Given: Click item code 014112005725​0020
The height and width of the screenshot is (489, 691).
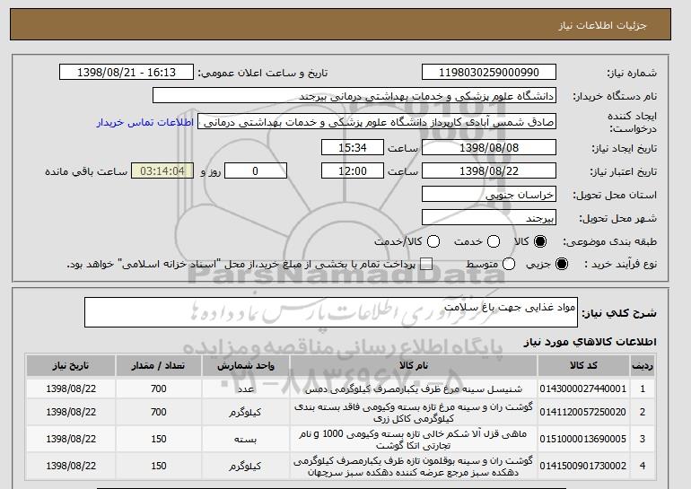Looking at the screenshot, I should tap(583, 412).
